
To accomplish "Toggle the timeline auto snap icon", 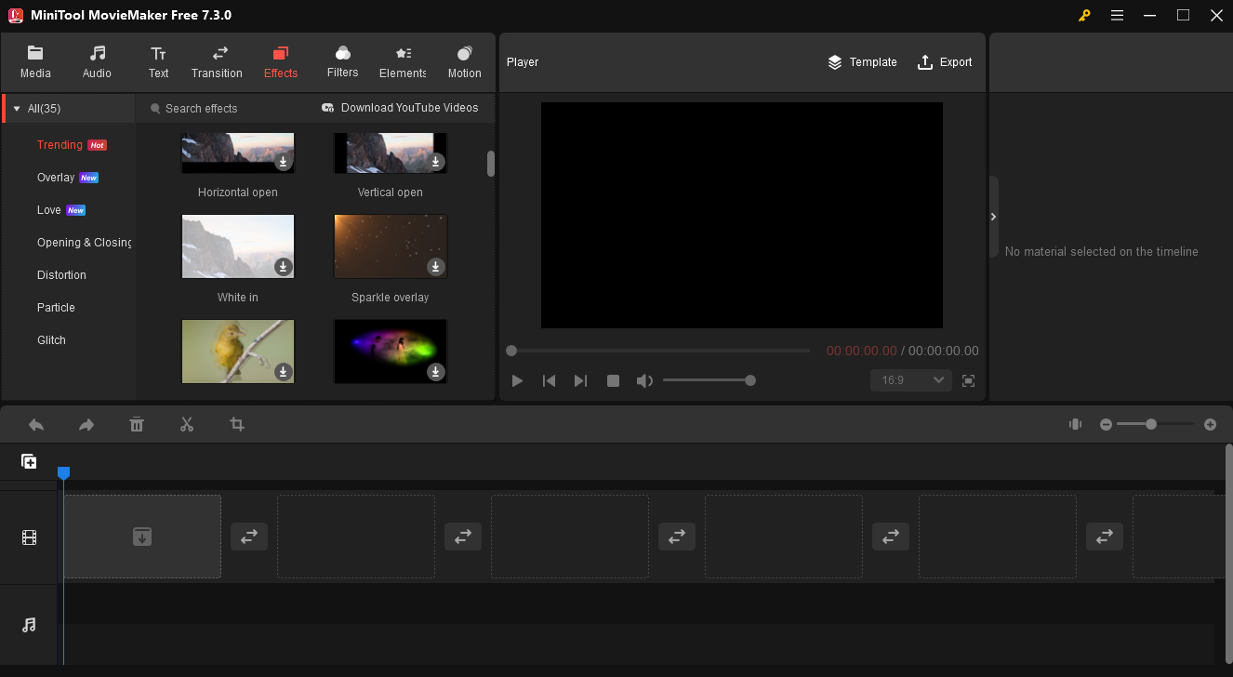I will click(1075, 424).
